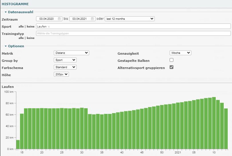This screenshot has height=156, width=232.
Task: Open the 'last 12 months' period dropdown
Action: [x=130, y=19]
